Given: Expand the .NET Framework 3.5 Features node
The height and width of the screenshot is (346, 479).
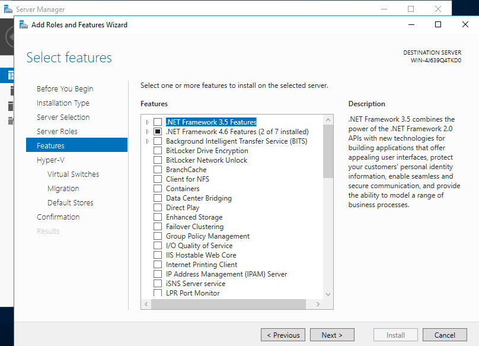Looking at the screenshot, I should tap(148, 122).
